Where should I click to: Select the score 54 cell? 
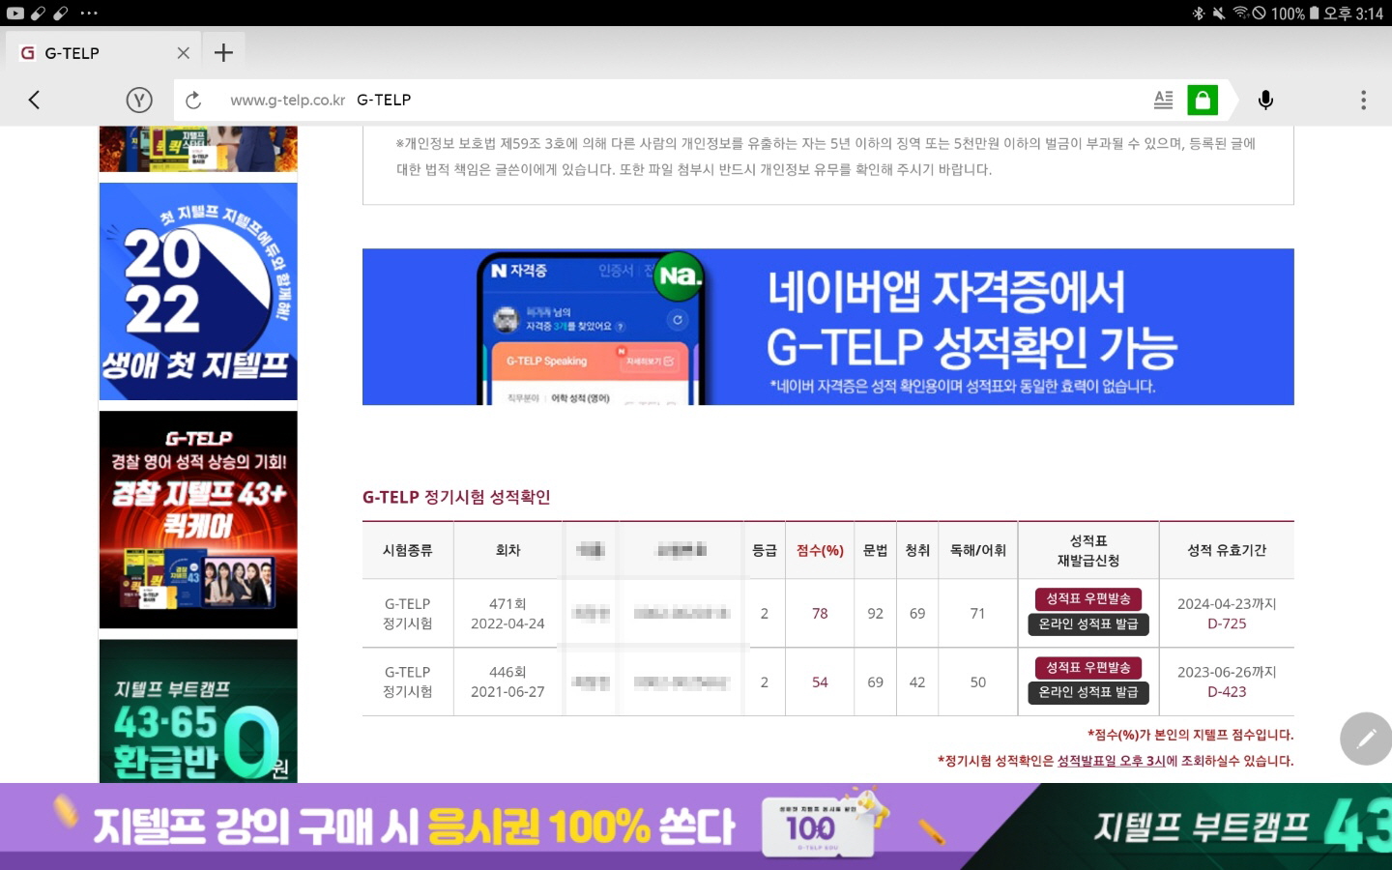pyautogui.click(x=820, y=681)
